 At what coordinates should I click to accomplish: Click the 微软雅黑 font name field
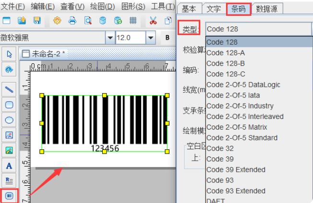(x=53, y=37)
